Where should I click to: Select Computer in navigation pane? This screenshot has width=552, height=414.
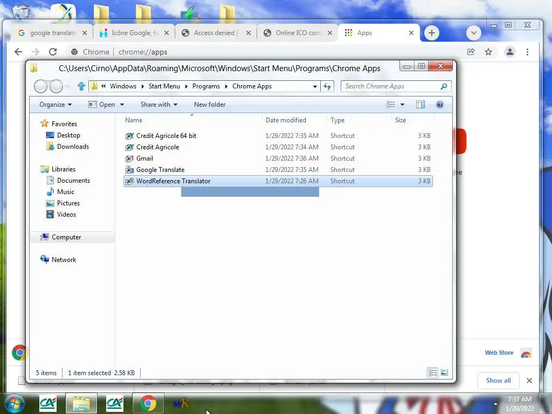66,237
